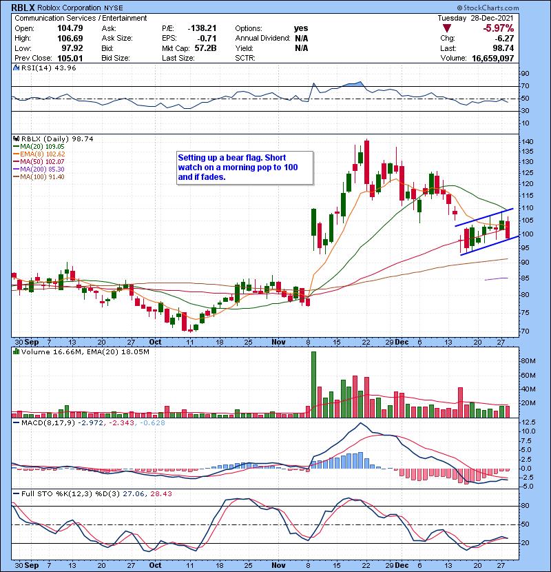
Task: Click the tallest green volume bar on Nov 9
Action: click(313, 385)
